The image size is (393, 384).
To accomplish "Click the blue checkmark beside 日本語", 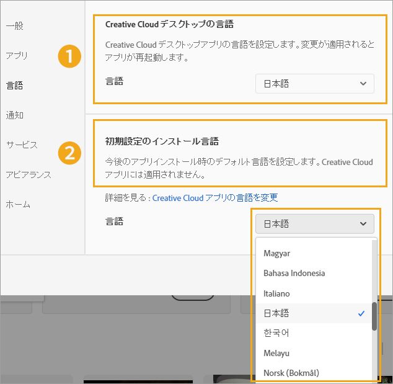I will [x=361, y=313].
